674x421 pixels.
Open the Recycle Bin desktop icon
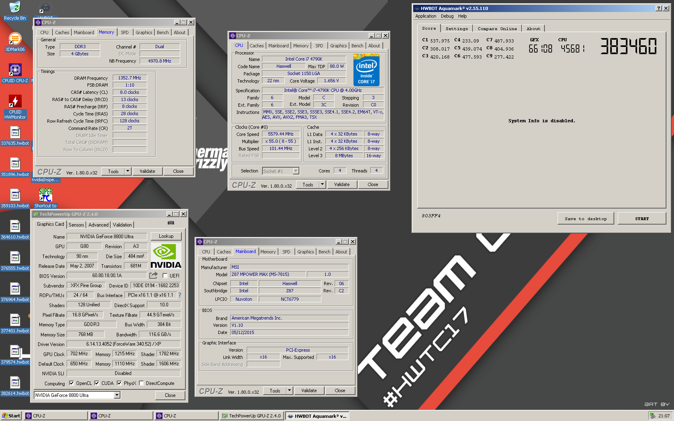pos(15,11)
